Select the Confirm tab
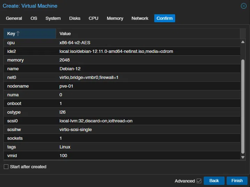The height and width of the screenshot is (187, 250). [x=164, y=18]
